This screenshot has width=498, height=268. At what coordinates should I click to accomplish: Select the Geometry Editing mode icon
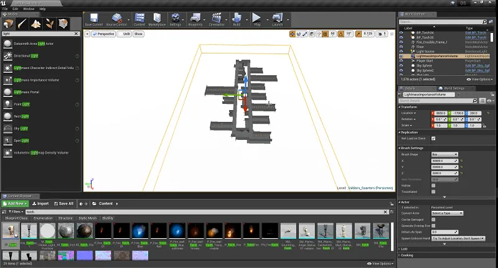(63, 24)
